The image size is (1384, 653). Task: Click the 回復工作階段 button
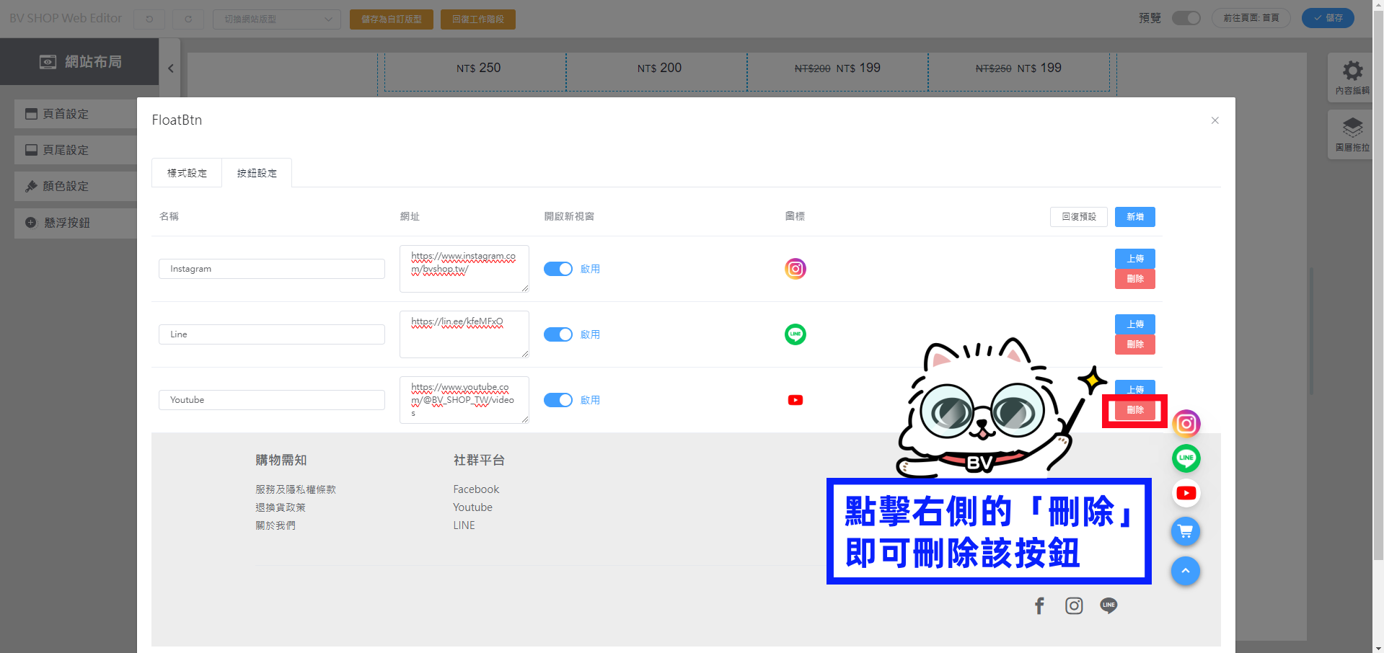click(477, 19)
